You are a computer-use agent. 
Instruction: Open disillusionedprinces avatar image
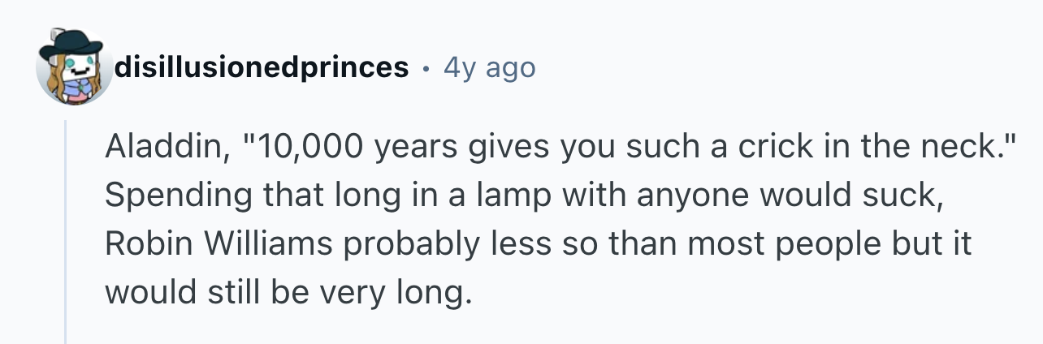[x=74, y=67]
